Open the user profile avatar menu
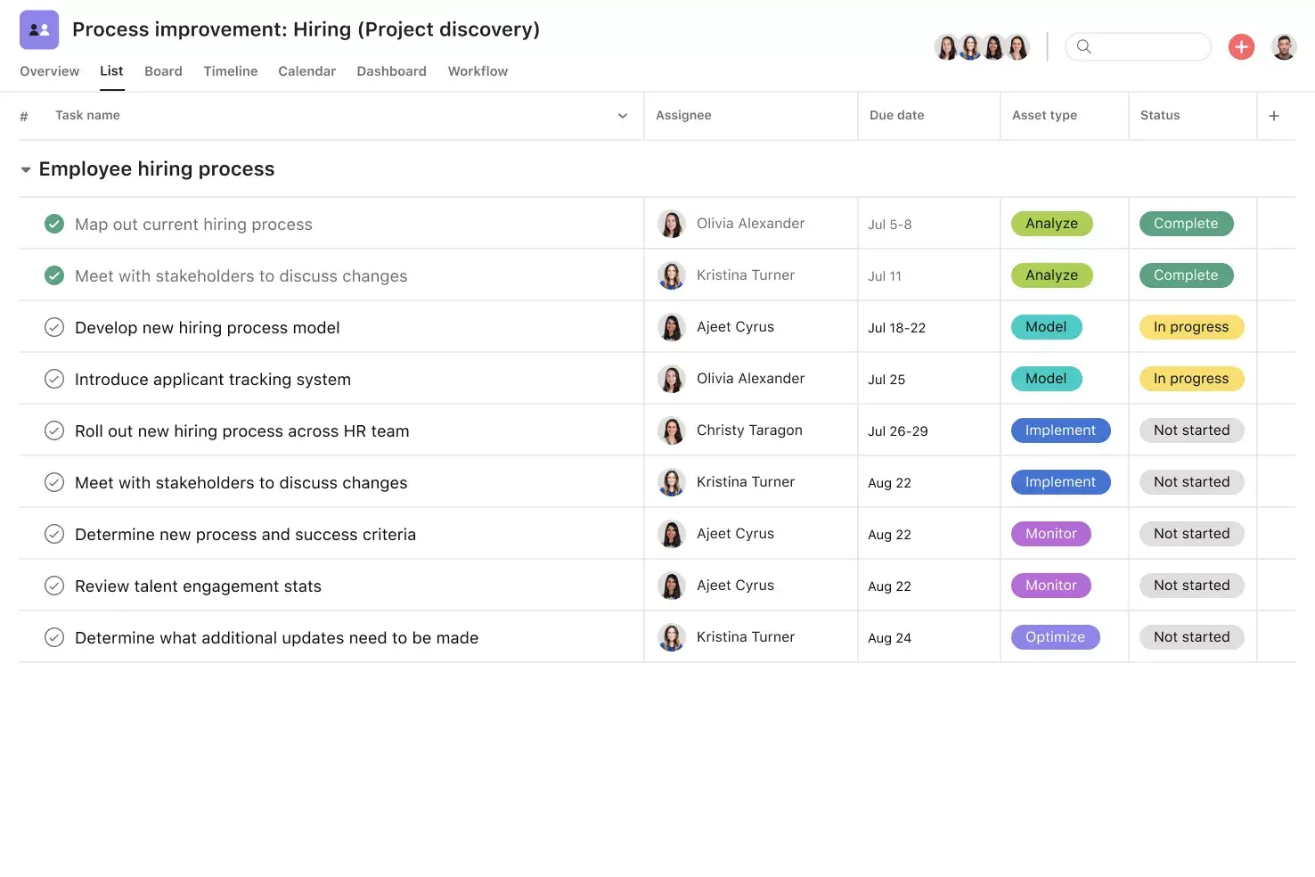Image resolution: width=1315 pixels, height=877 pixels. [x=1284, y=46]
